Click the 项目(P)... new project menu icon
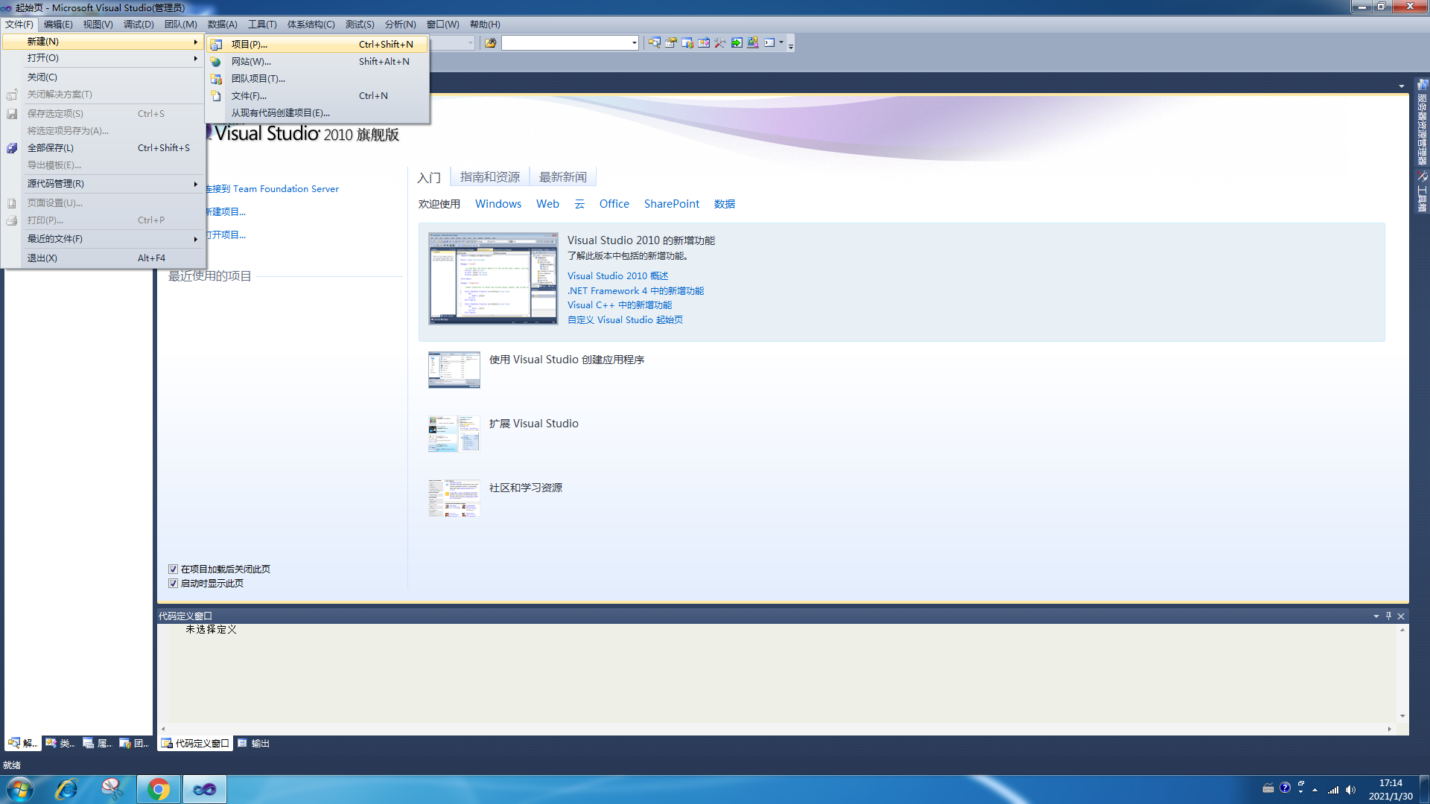The height and width of the screenshot is (804, 1430). (216, 45)
